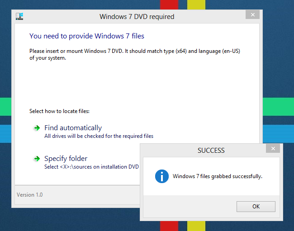Viewport: 294px width, 231px height.
Task: Click the 'You need to provide Windows 7 files' heading
Action: click(87, 36)
